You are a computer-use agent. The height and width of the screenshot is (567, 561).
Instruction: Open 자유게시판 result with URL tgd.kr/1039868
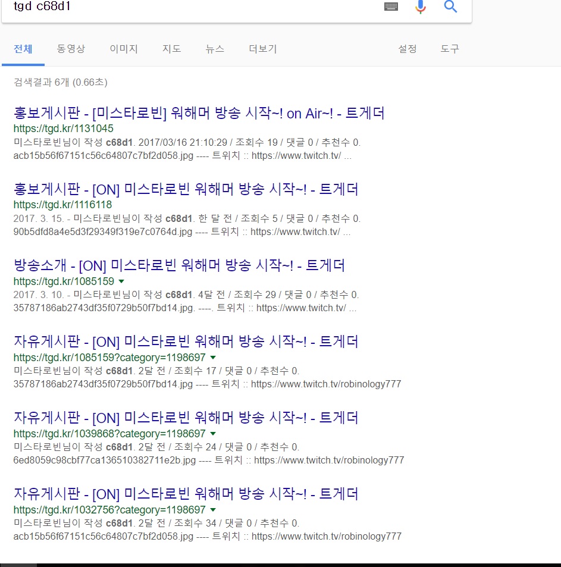(x=186, y=418)
